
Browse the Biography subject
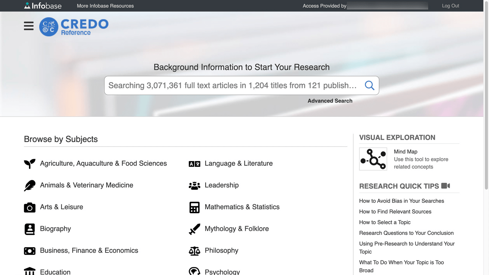point(55,229)
